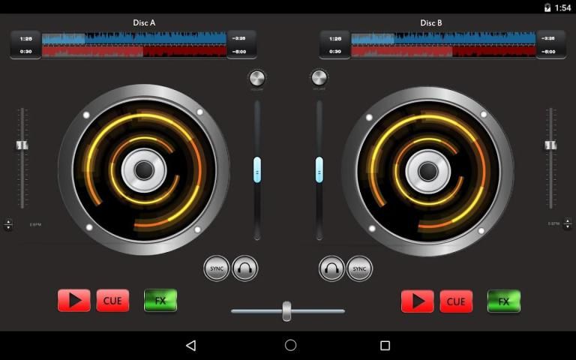Toggle SYNC on the left deck
The image size is (576, 360).
(217, 268)
